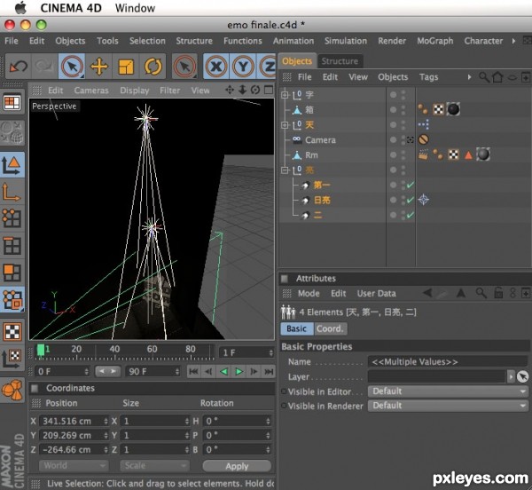Play the animation forwards
Screen dimensions: 532x490
(x=239, y=371)
